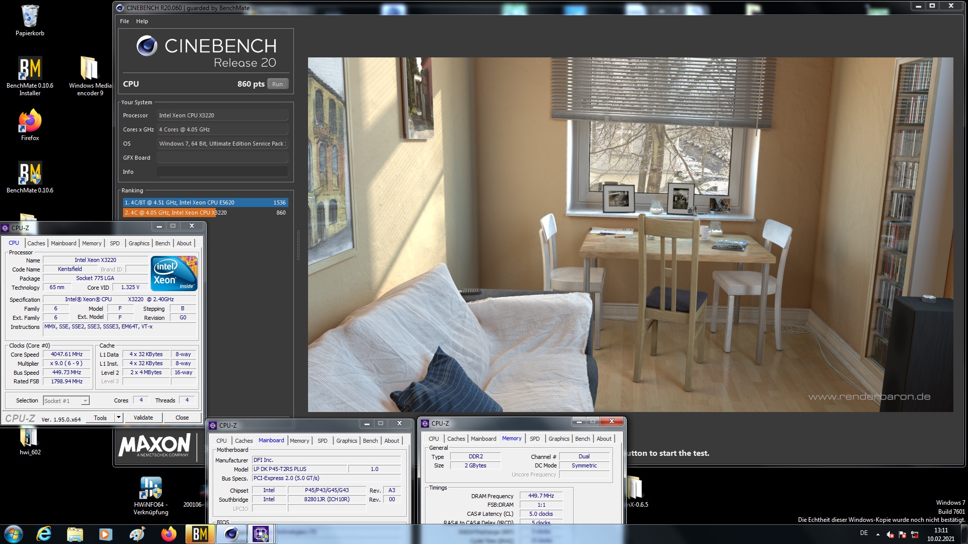Open the BenchMate 0.10.6 desktop shortcut

point(30,177)
